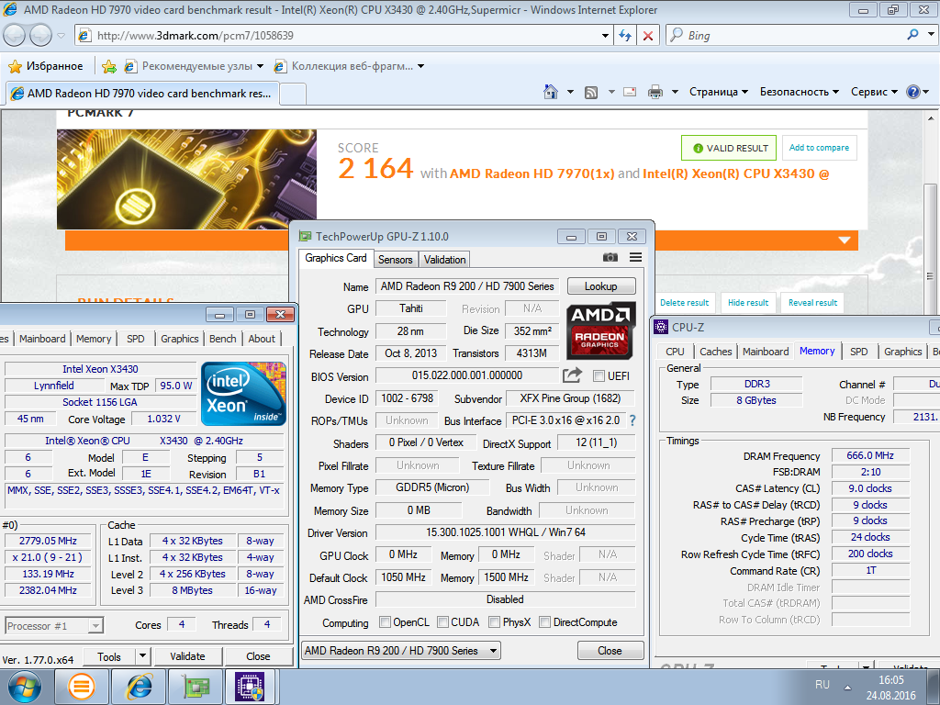
Task: Toggle the UEFI checkbox
Action: tap(599, 375)
